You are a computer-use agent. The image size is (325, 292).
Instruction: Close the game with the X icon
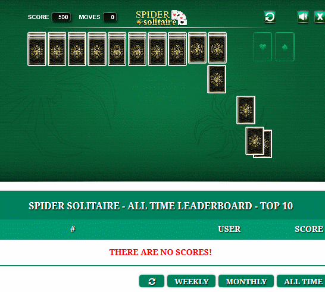pos(320,17)
